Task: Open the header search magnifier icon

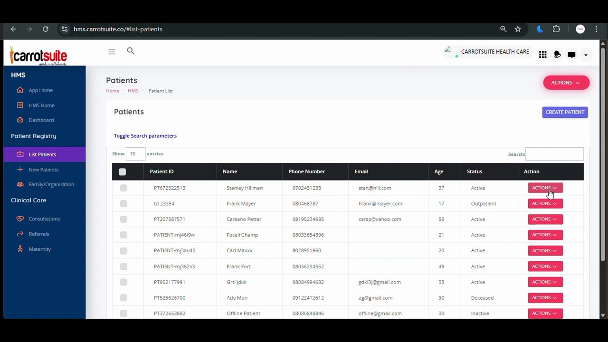Action: point(131,51)
